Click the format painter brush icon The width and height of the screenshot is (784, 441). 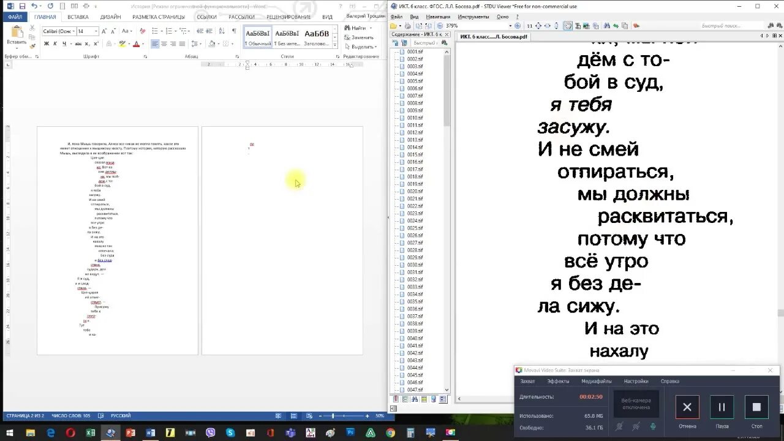32,45
